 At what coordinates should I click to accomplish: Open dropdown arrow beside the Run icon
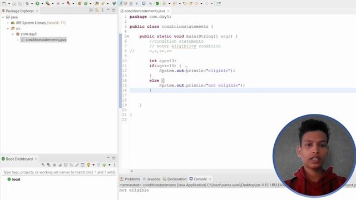(x=42, y=3)
